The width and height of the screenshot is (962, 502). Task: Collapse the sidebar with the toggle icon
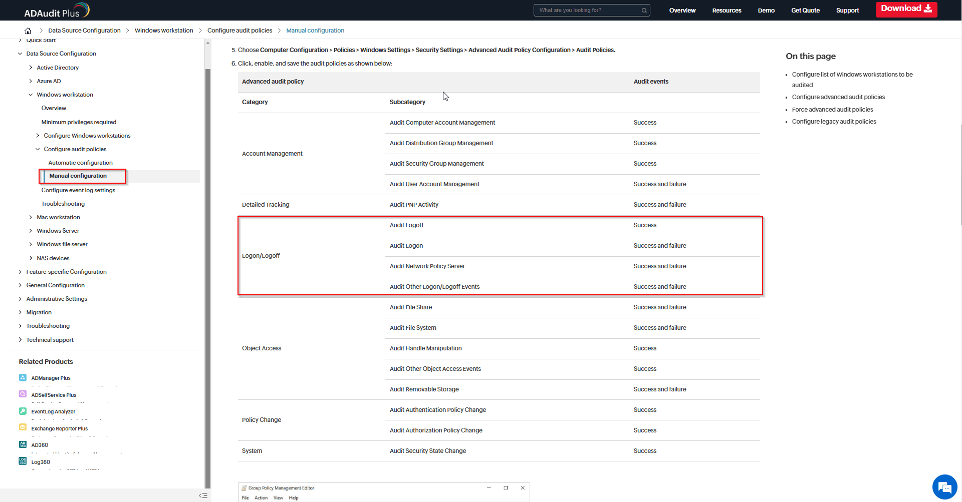(x=203, y=495)
